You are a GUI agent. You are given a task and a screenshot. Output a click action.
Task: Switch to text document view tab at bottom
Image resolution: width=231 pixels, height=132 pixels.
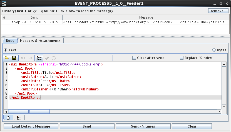coord(8,118)
